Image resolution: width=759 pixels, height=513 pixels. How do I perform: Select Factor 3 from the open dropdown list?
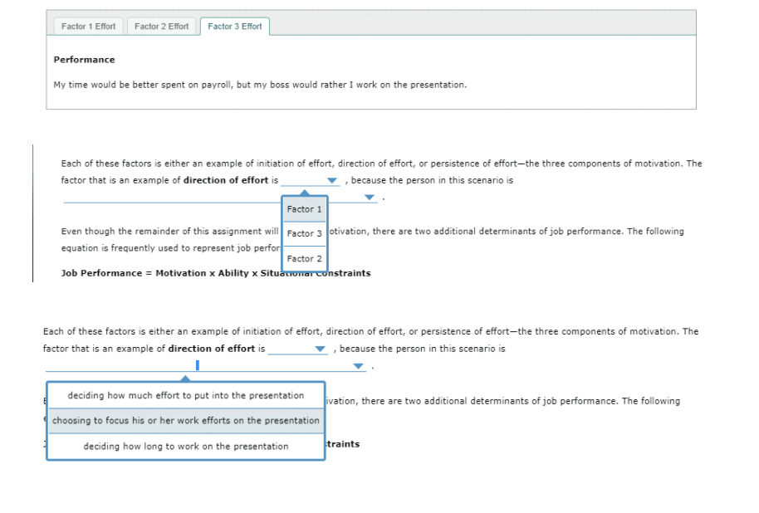303,233
